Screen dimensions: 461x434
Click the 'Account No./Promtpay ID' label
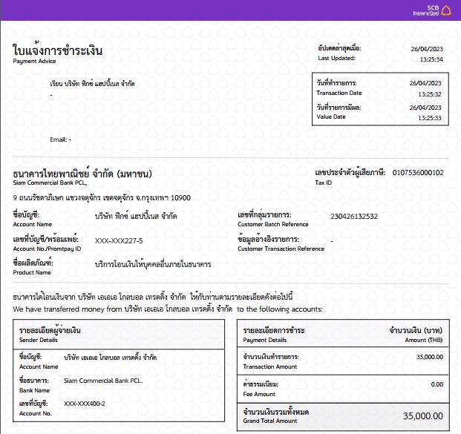point(47,249)
